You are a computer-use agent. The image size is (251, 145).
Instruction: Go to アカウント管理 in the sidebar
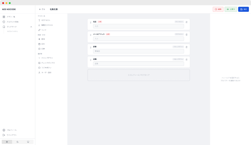[x=12, y=22]
